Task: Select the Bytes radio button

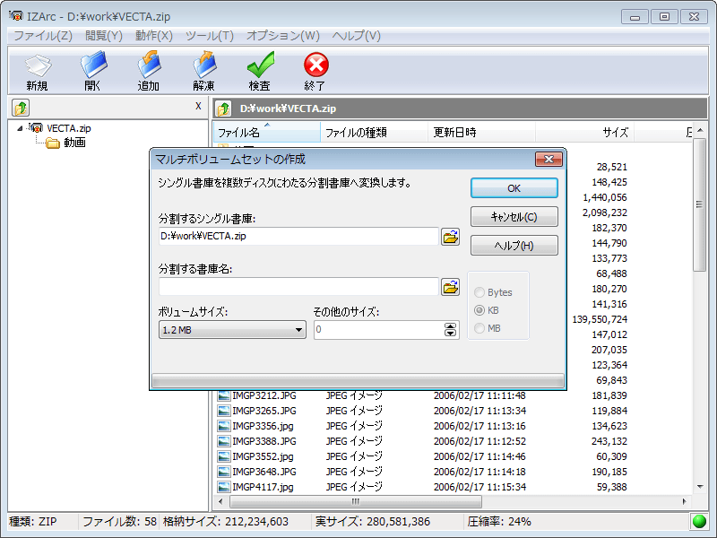Action: coord(479,292)
